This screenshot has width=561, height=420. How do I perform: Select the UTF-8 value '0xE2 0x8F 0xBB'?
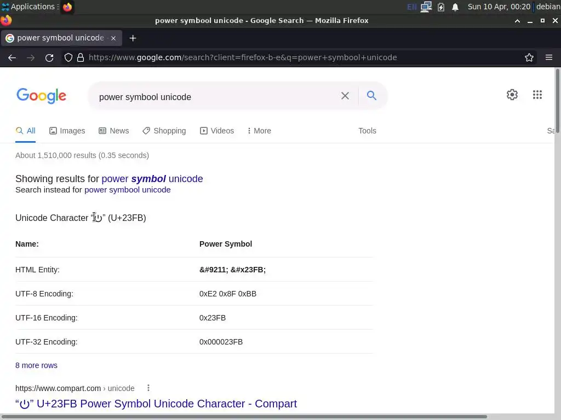pos(227,294)
